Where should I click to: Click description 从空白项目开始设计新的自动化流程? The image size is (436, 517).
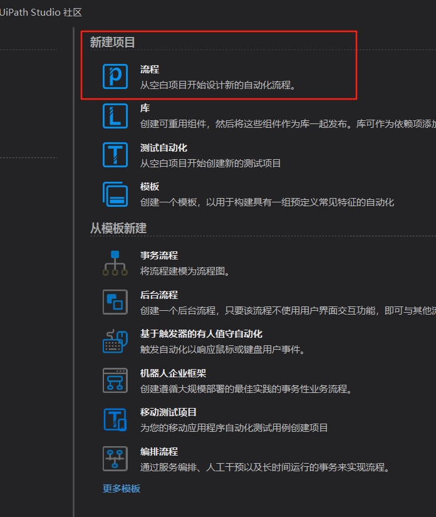(x=218, y=85)
